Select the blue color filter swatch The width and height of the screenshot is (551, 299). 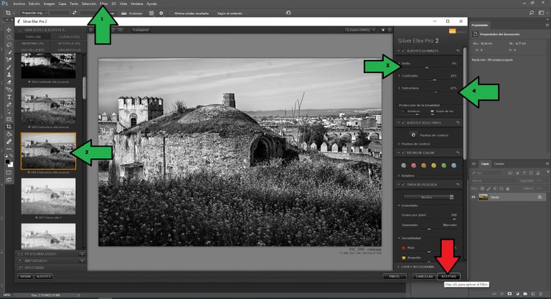(453, 165)
